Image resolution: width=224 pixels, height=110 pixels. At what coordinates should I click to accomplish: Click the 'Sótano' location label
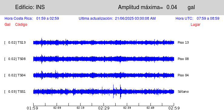pos(183,92)
